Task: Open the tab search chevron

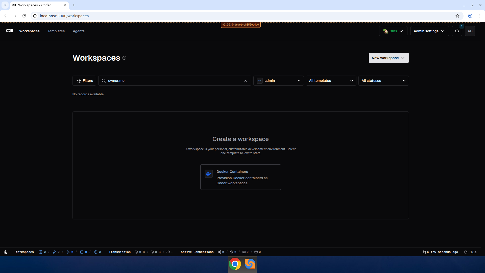Action: tap(5, 5)
